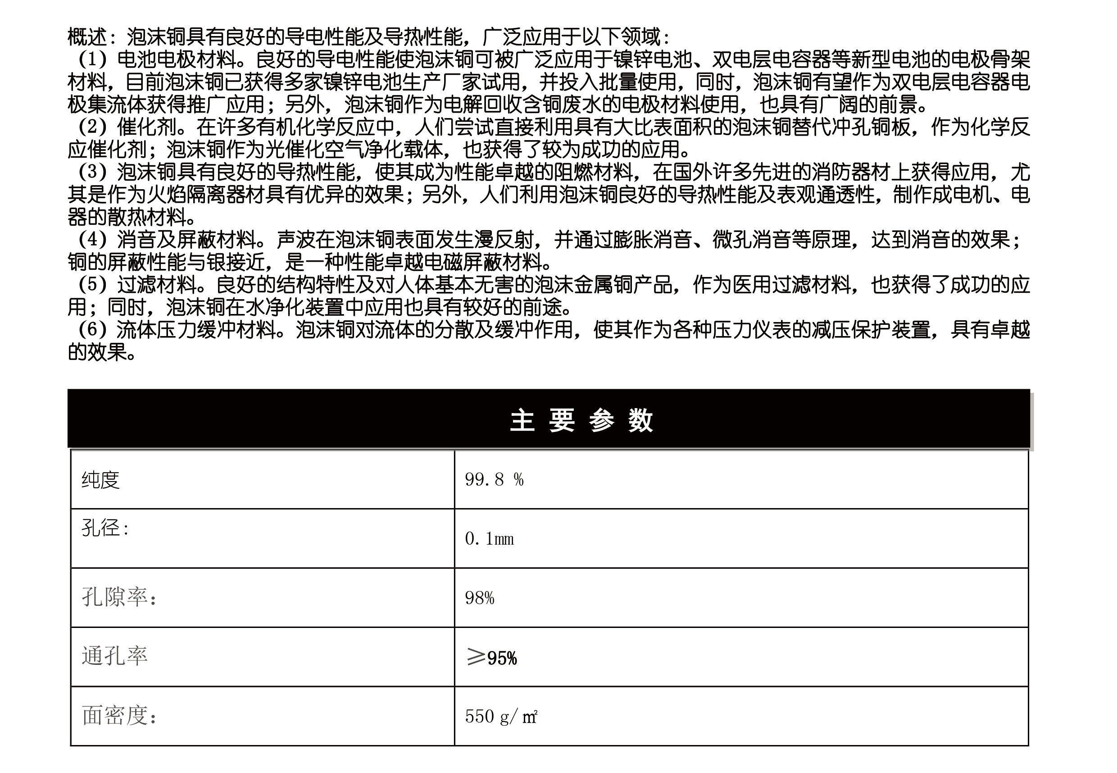Click the 孔径: label cell
The image size is (1117, 773).
click(263, 538)
